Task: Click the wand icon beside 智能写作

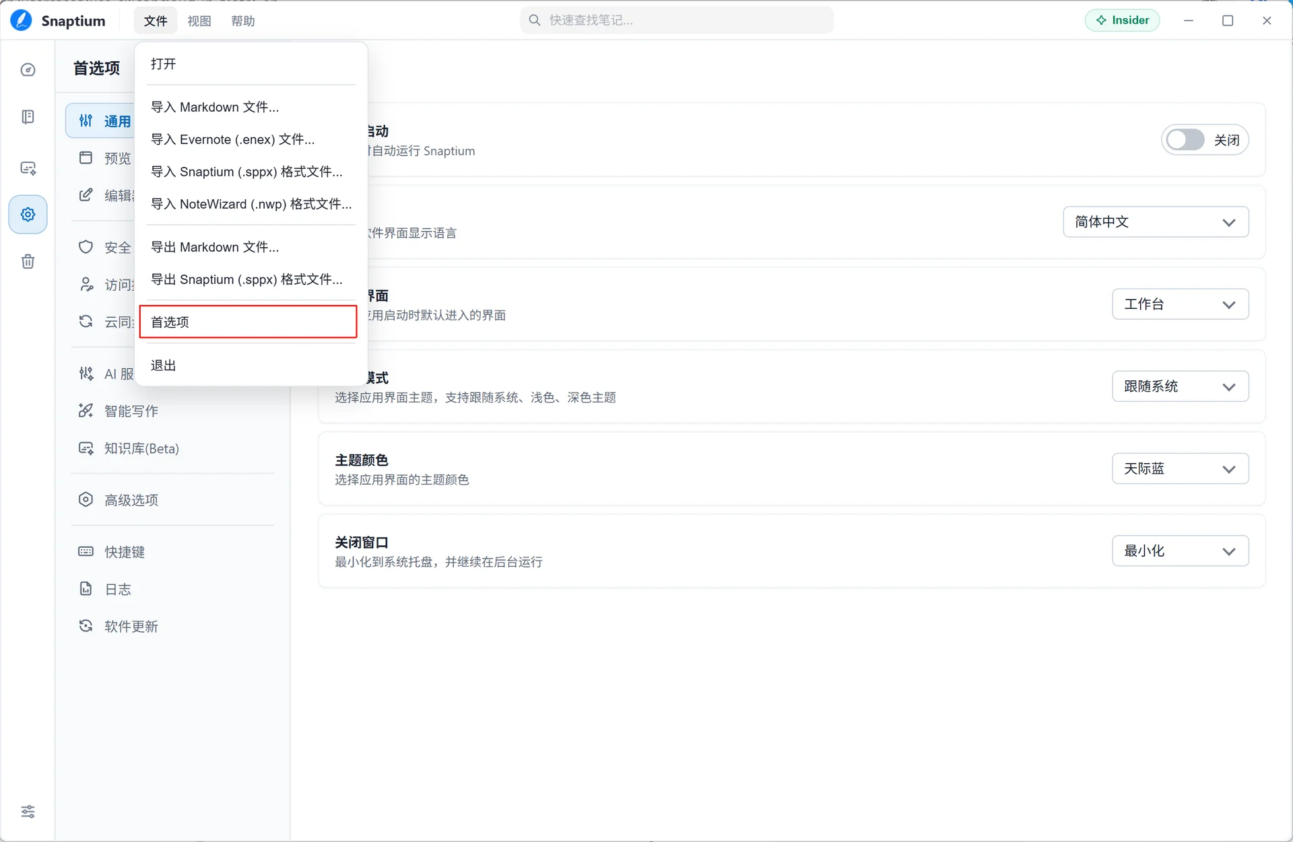Action: [86, 411]
